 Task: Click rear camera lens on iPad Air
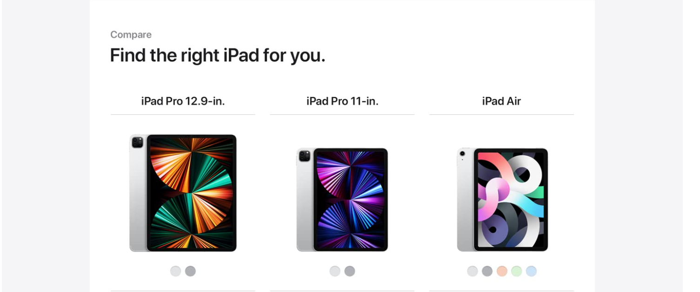point(462,153)
